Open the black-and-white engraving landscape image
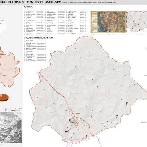 11,128
